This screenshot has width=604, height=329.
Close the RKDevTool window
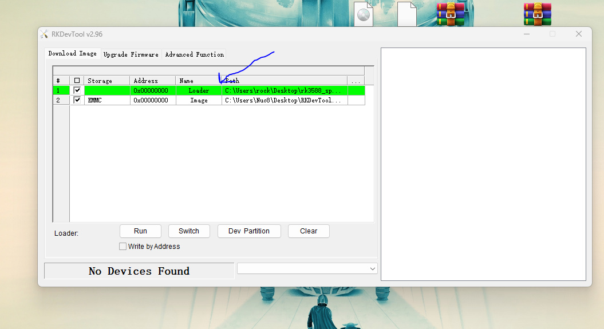[579, 34]
